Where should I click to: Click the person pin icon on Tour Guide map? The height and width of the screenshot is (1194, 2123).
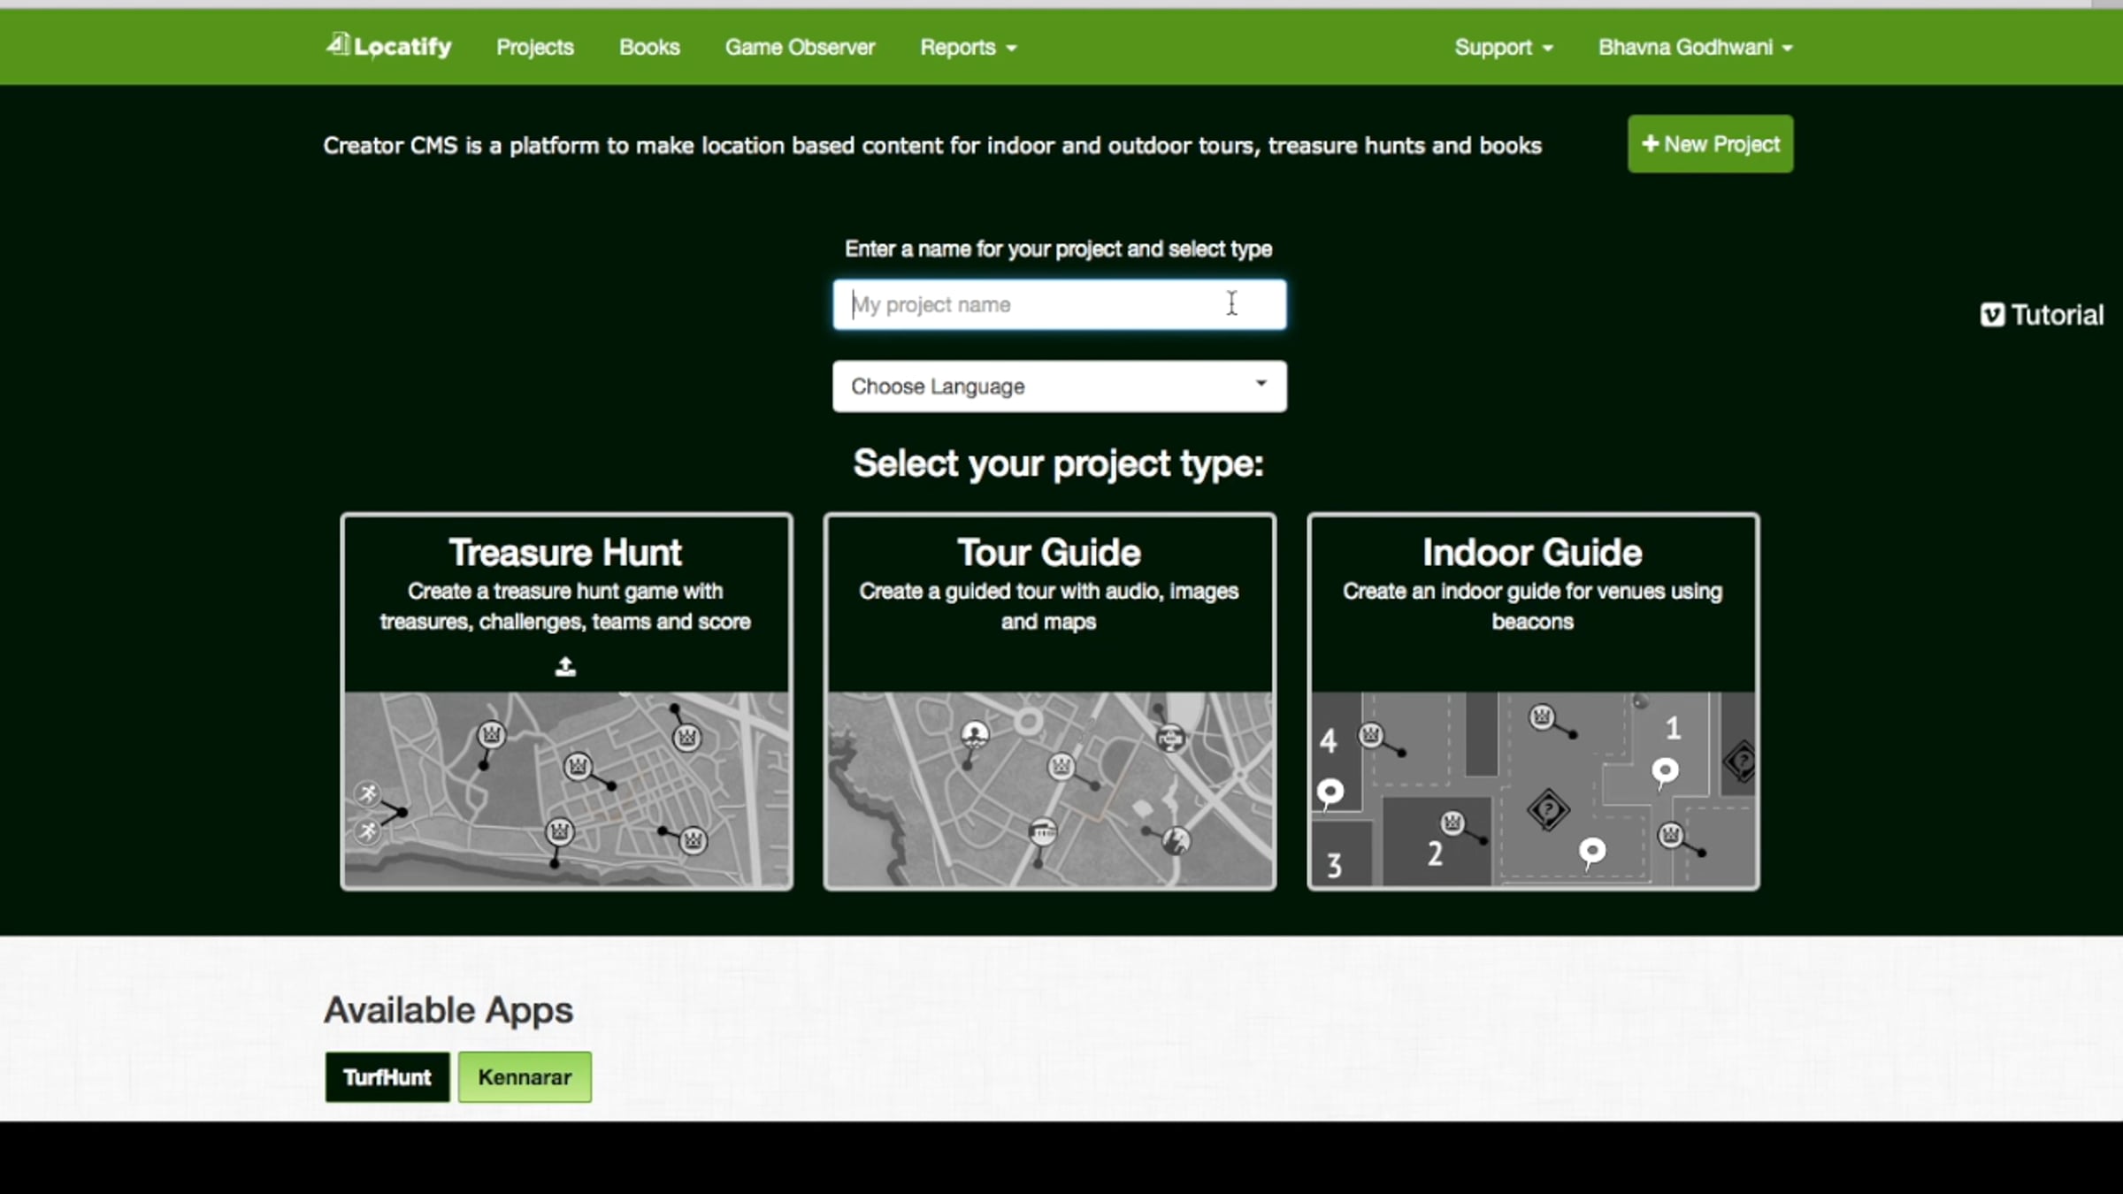coord(974,734)
